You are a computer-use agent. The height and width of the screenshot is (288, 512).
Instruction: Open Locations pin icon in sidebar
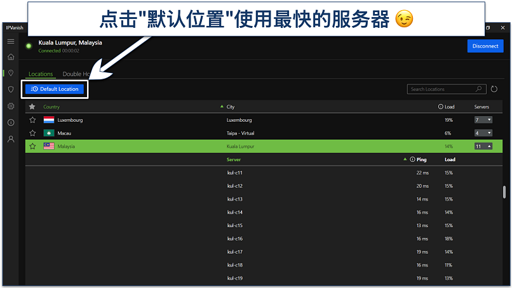[11, 73]
